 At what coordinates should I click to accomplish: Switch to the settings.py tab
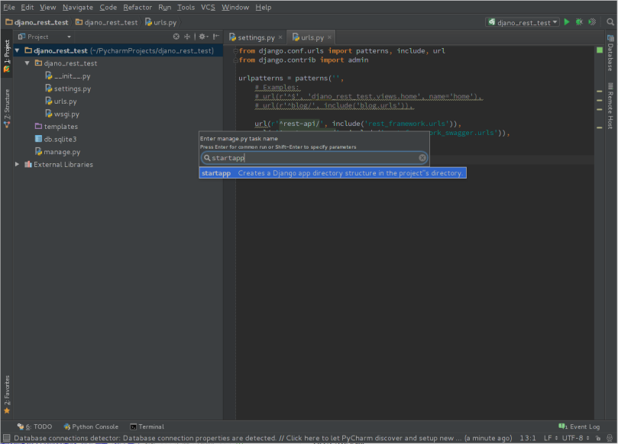(x=255, y=37)
